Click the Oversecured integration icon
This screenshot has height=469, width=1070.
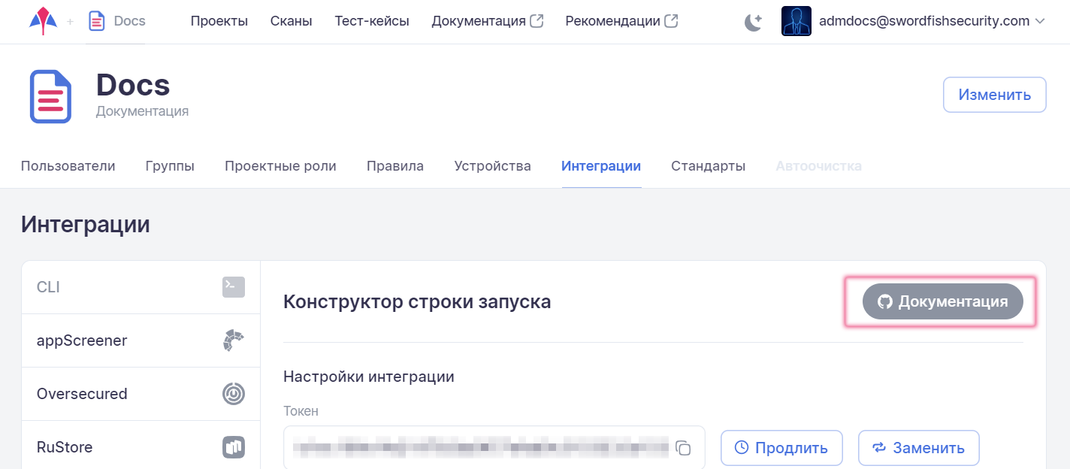click(x=234, y=394)
